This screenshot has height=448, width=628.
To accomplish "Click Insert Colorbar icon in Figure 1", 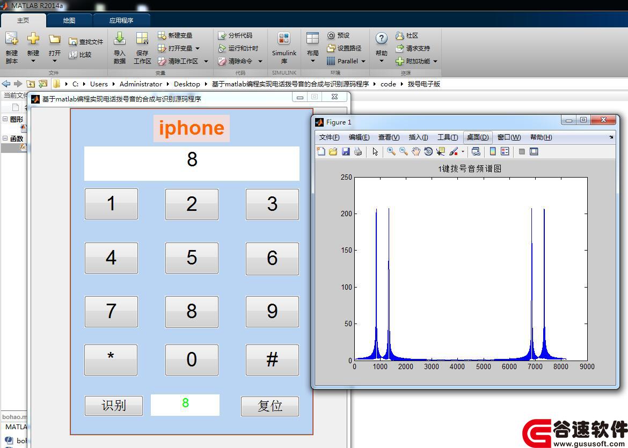I will point(493,151).
